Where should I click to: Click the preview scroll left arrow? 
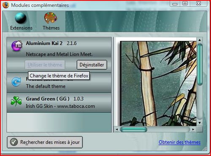tap(117, 129)
